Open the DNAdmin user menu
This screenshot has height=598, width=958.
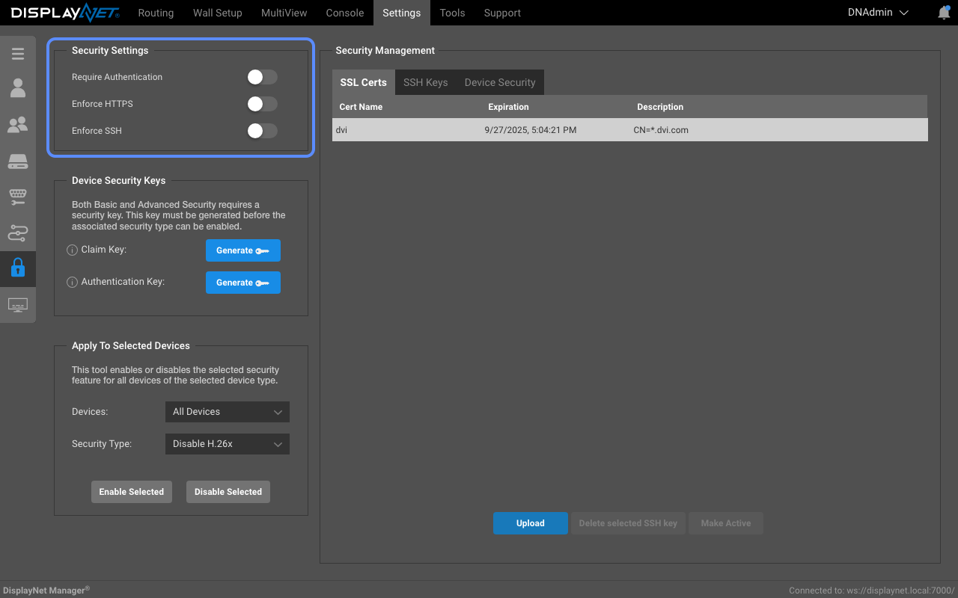(878, 13)
